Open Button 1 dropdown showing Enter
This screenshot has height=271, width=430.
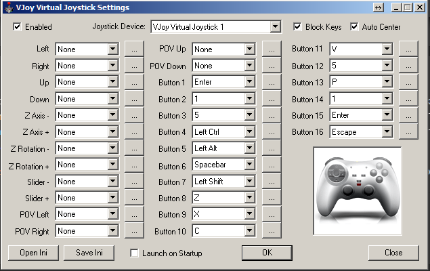(x=250, y=82)
